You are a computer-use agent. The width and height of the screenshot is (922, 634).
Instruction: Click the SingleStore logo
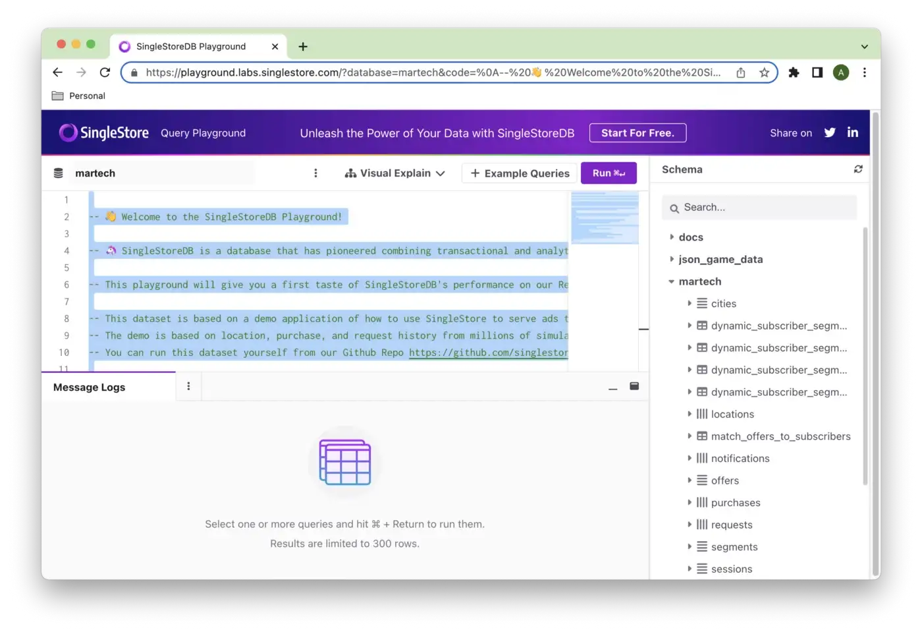pos(104,132)
